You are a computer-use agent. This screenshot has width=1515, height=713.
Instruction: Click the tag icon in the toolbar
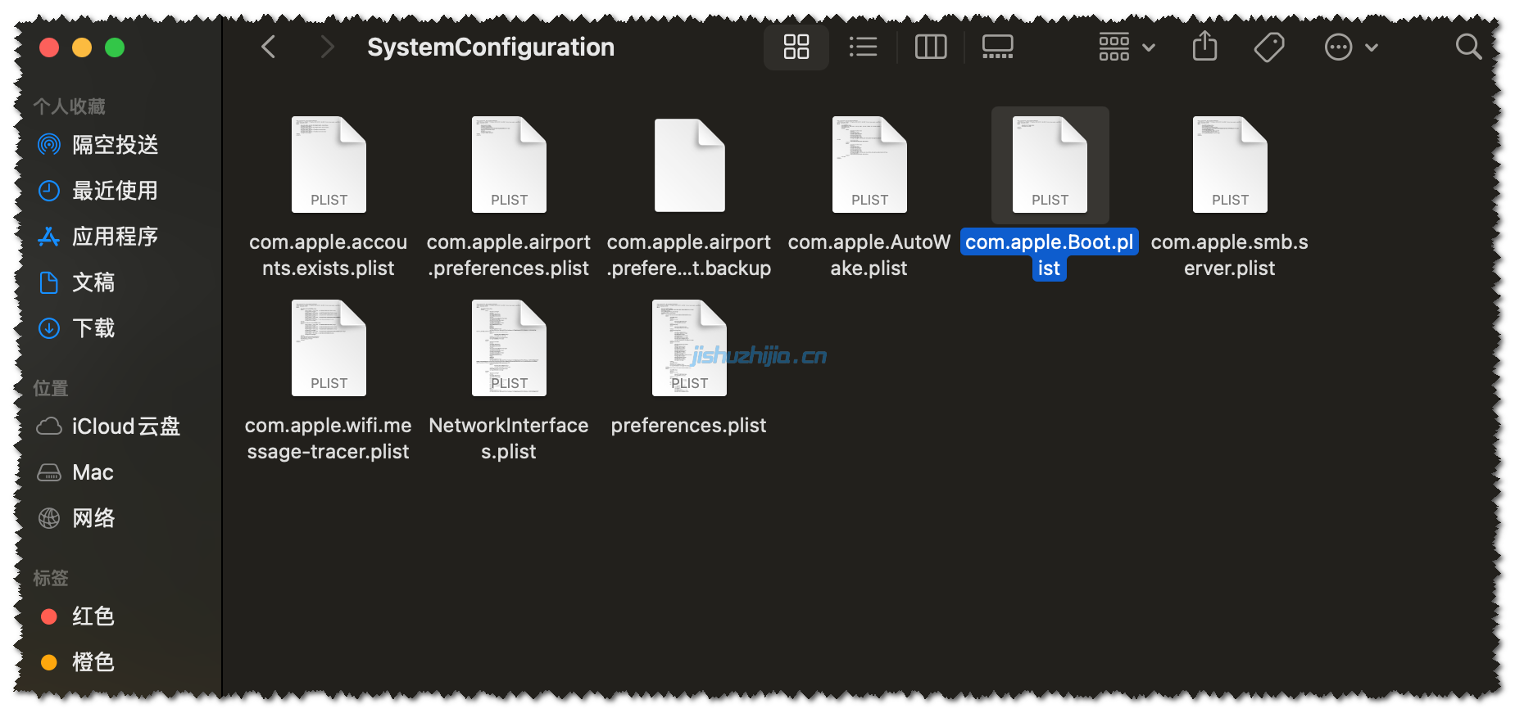point(1269,47)
